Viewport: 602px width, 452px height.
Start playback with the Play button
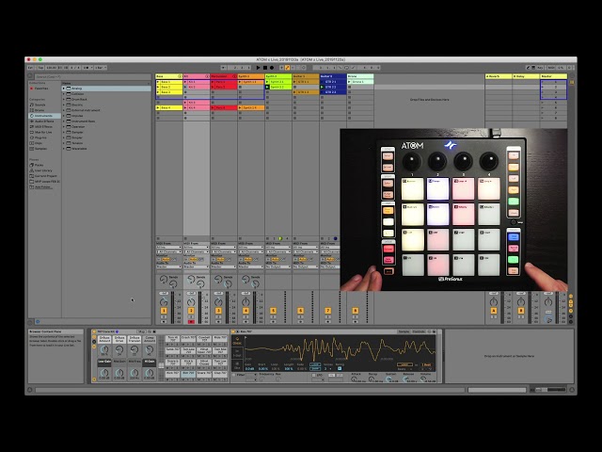258,68
